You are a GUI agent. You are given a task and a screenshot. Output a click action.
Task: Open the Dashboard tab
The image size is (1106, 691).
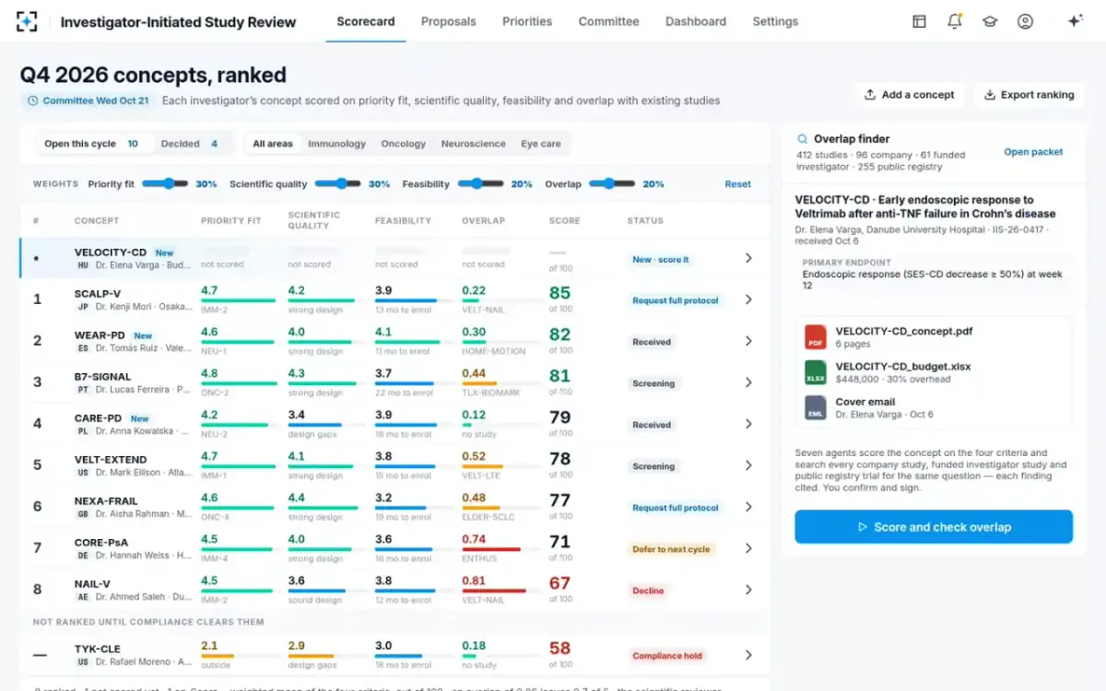point(696,21)
